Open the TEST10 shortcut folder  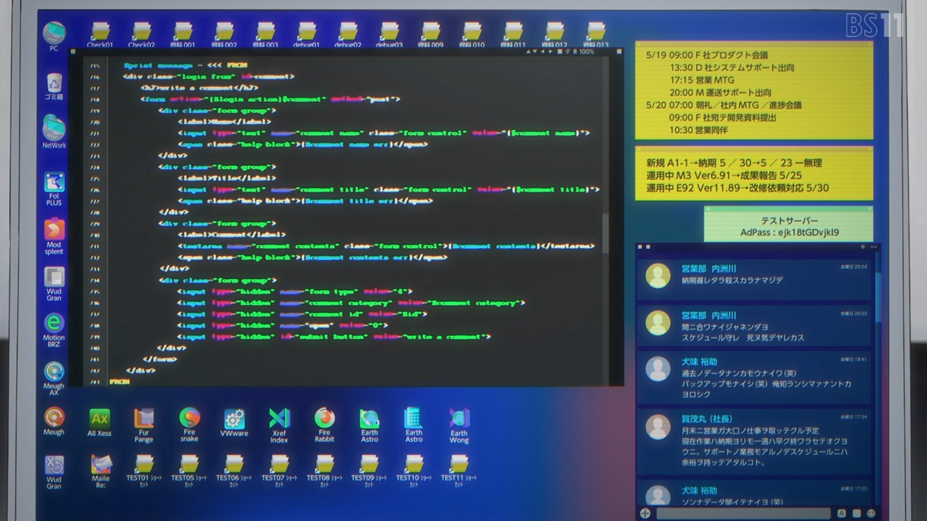pos(414,471)
